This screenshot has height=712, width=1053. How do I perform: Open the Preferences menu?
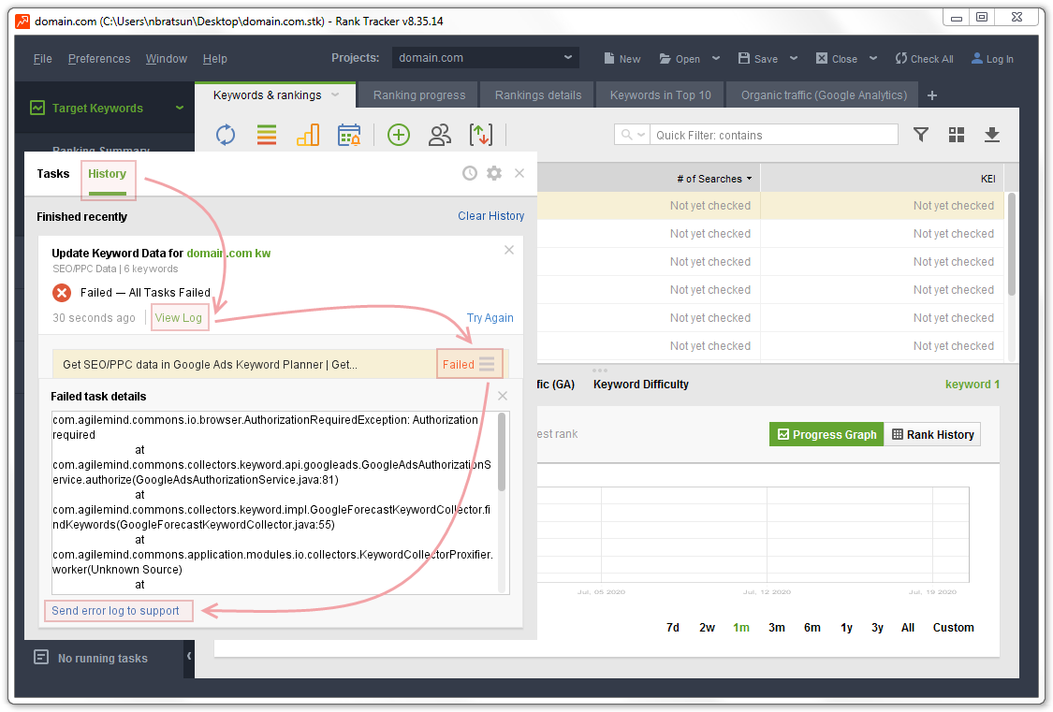99,58
